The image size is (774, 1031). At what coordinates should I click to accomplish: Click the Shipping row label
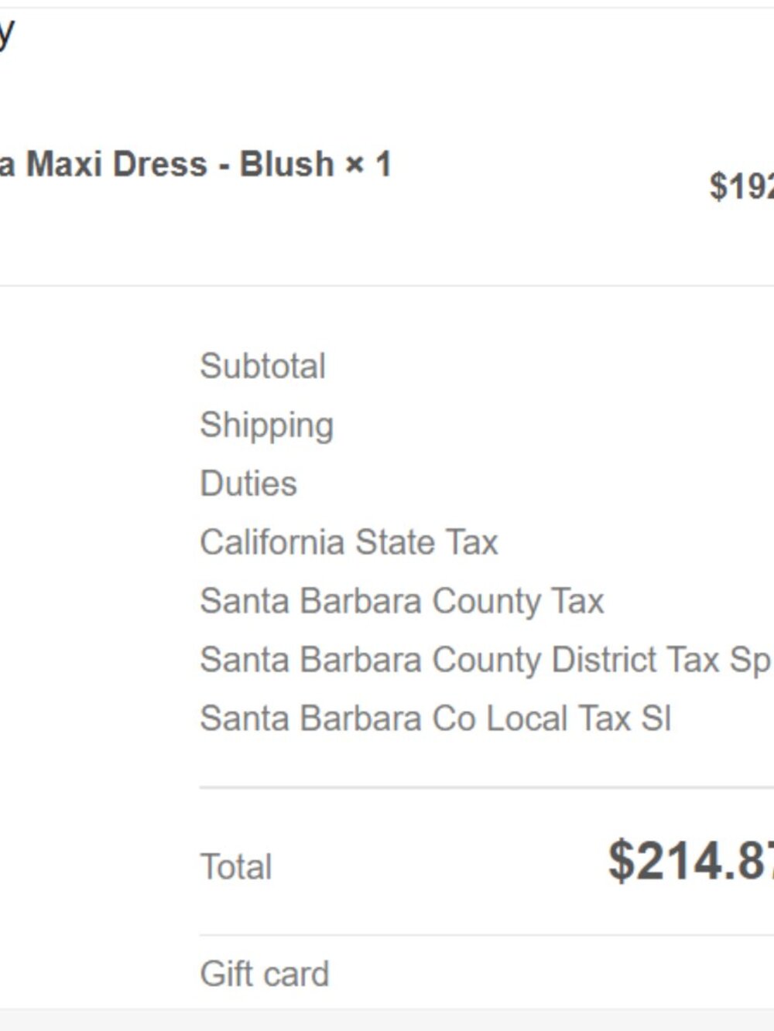[267, 426]
